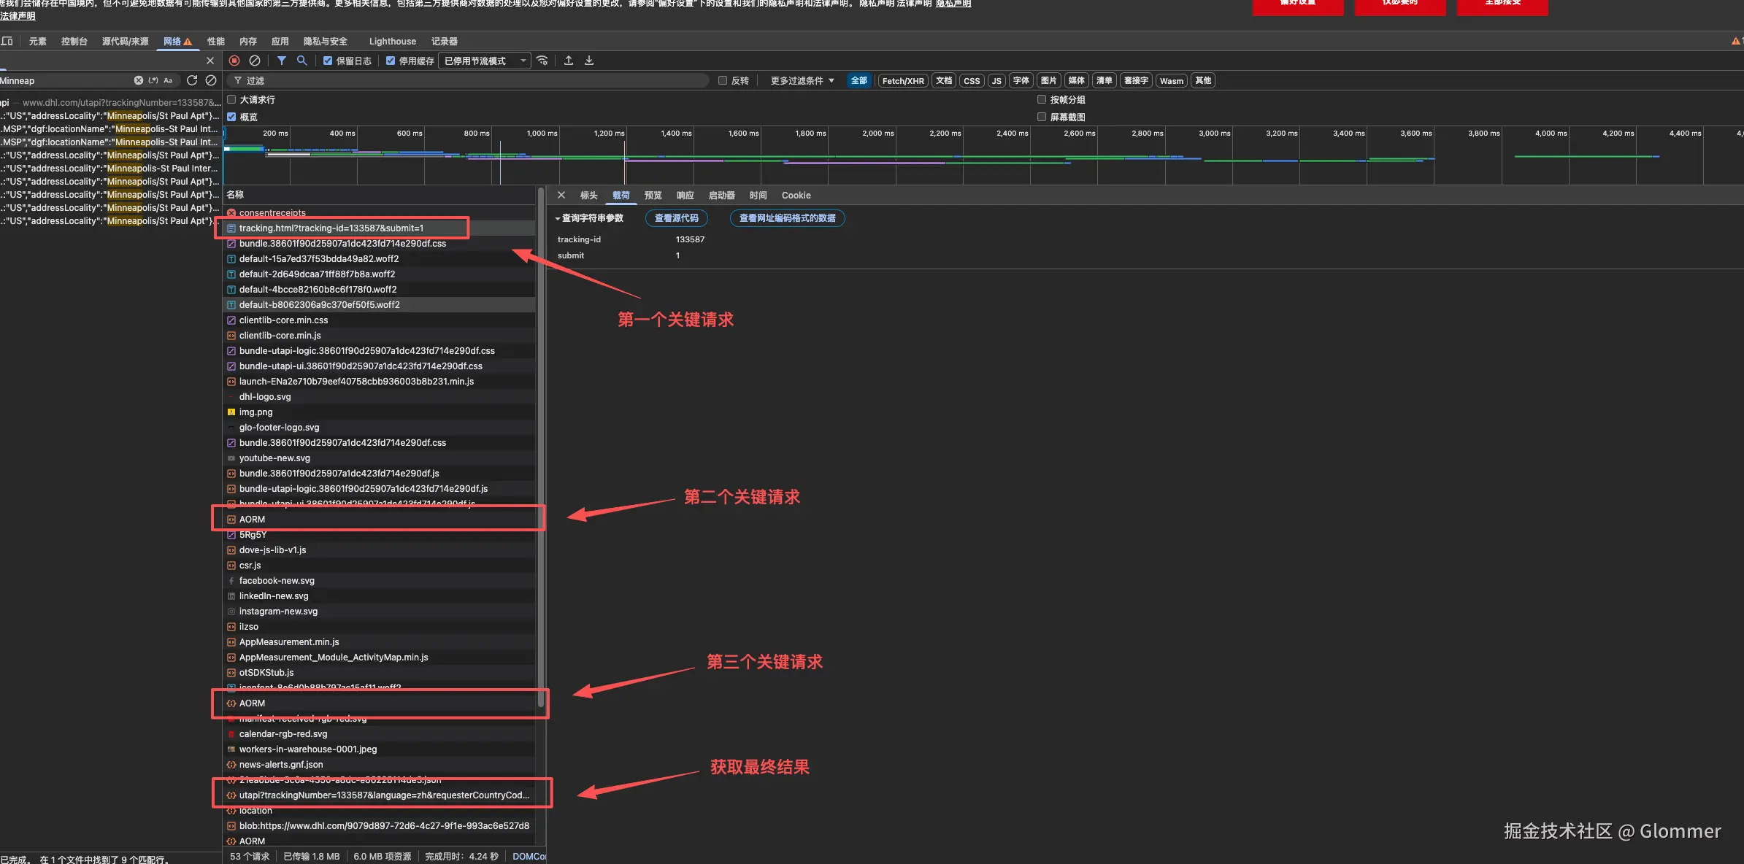Select the Fetch/XHR filter button
The width and height of the screenshot is (1744, 864).
pyautogui.click(x=902, y=80)
